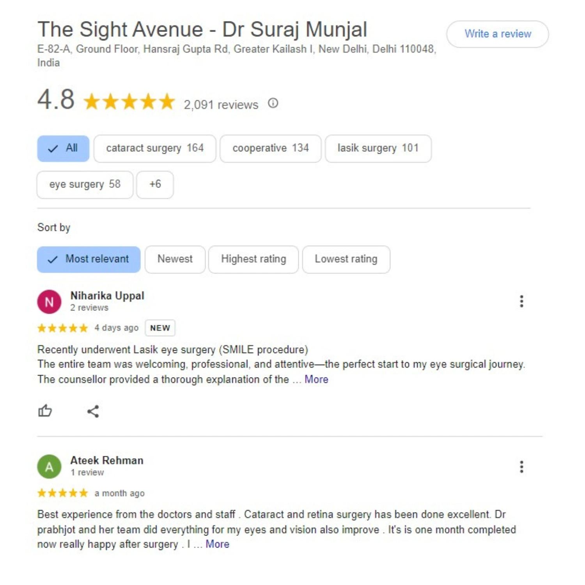Sort reviews by Newest
This screenshot has height=585, width=585.
pyautogui.click(x=175, y=259)
